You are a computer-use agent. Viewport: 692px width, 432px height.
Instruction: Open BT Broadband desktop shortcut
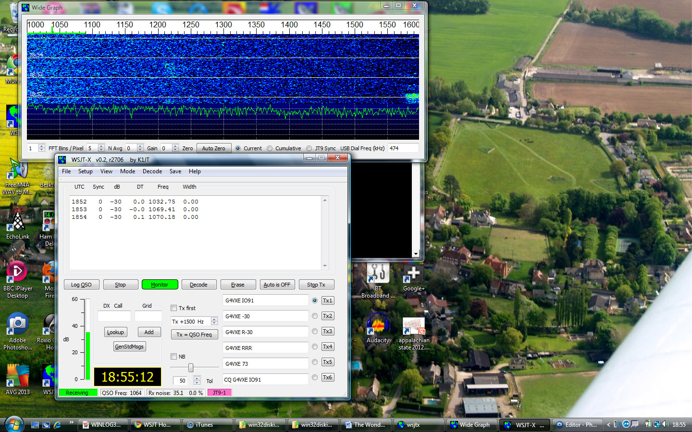point(378,274)
